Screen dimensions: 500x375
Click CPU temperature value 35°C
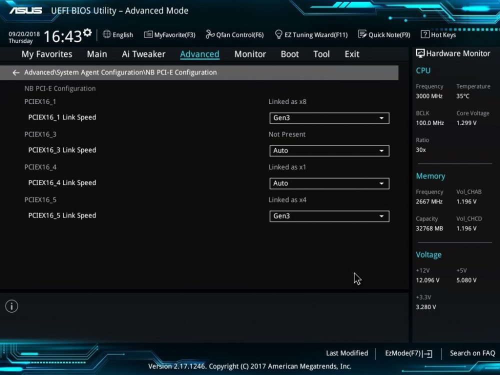click(x=462, y=96)
